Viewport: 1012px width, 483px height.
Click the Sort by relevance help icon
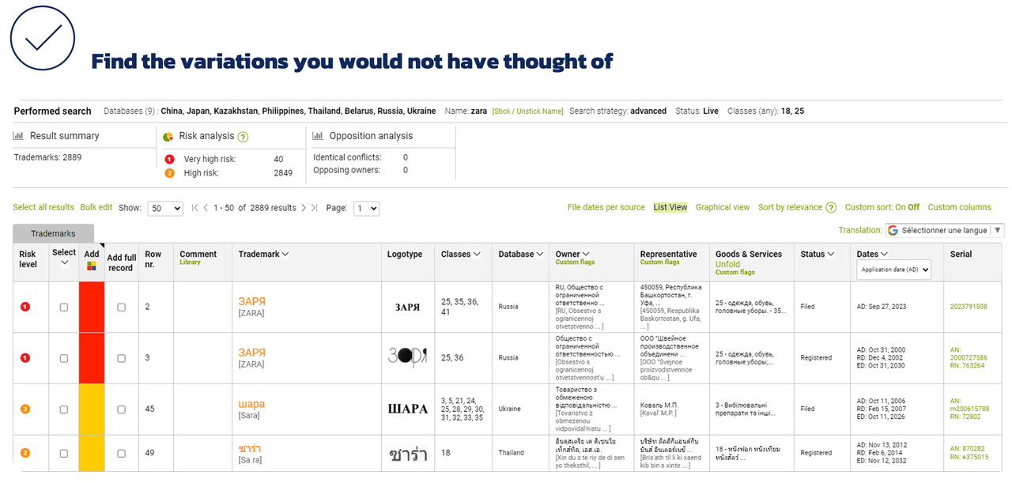(831, 208)
